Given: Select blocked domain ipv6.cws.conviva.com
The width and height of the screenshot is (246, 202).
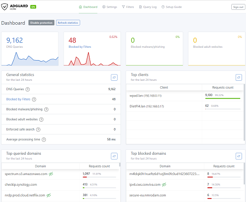Looking at the screenshot, I should (x=145, y=184).
